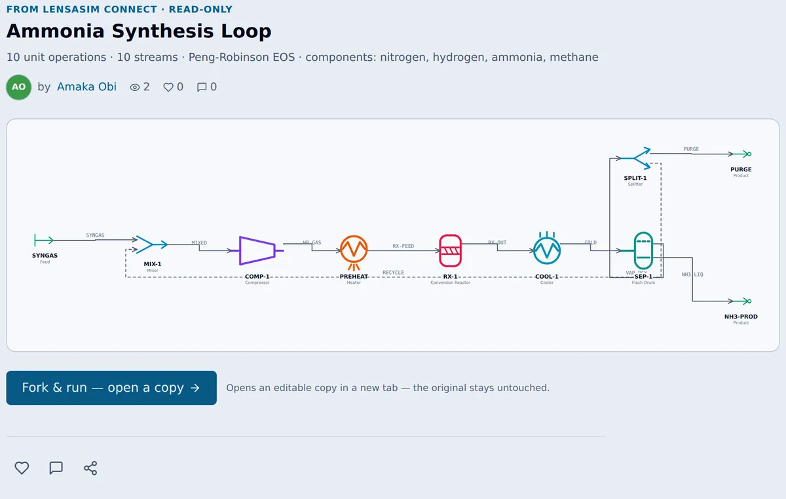786x499 pixels.
Task: Click the COMP-1 unit name label
Action: (x=257, y=277)
